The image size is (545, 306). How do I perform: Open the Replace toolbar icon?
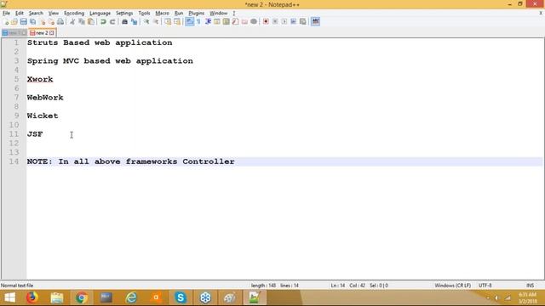(x=134, y=21)
